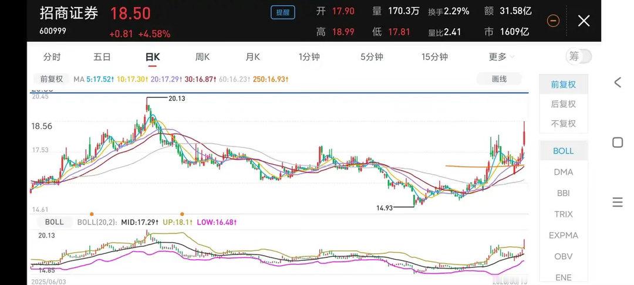Image resolution: width=634 pixels, height=285 pixels.
Task: Click the MA 5:17.52 legend value
Action: pyautogui.click(x=100, y=80)
